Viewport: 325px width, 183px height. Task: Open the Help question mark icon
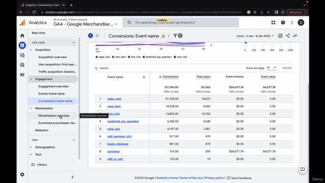pyautogui.click(x=283, y=22)
